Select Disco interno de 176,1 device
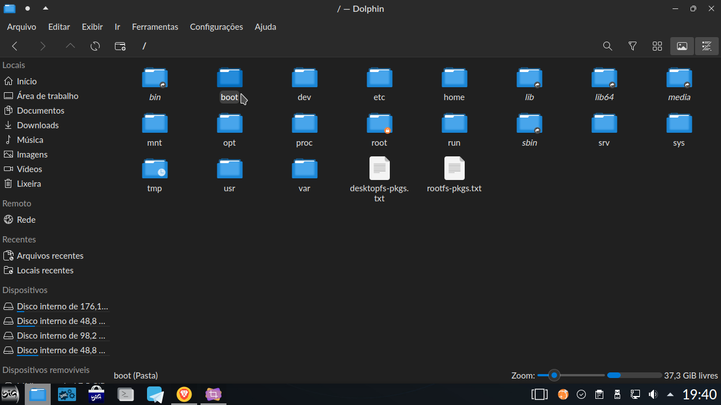Screen dimensions: 721x405 (x=55, y=306)
